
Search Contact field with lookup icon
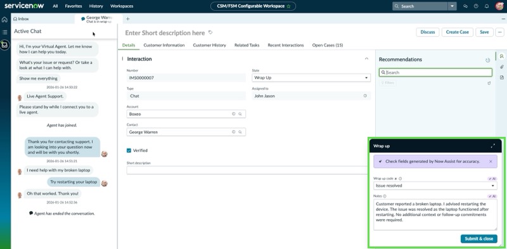(x=240, y=132)
